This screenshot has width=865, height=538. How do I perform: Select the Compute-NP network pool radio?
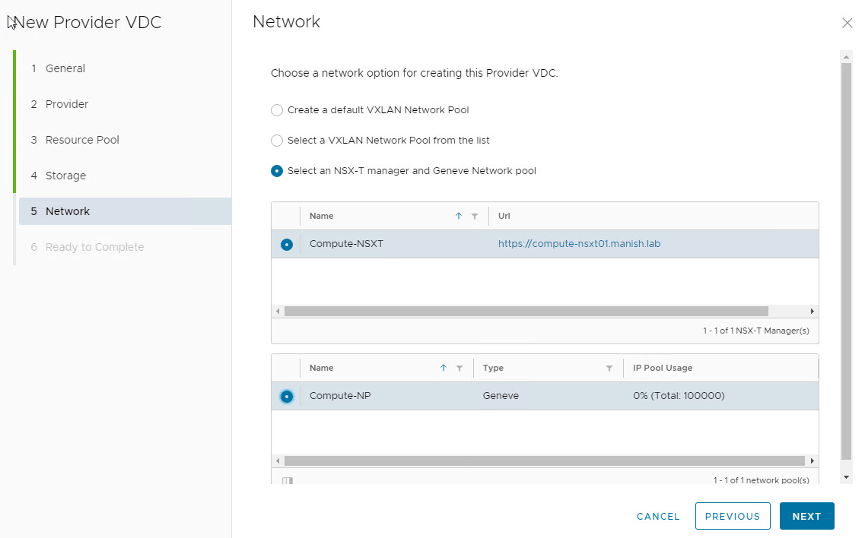[x=286, y=397]
